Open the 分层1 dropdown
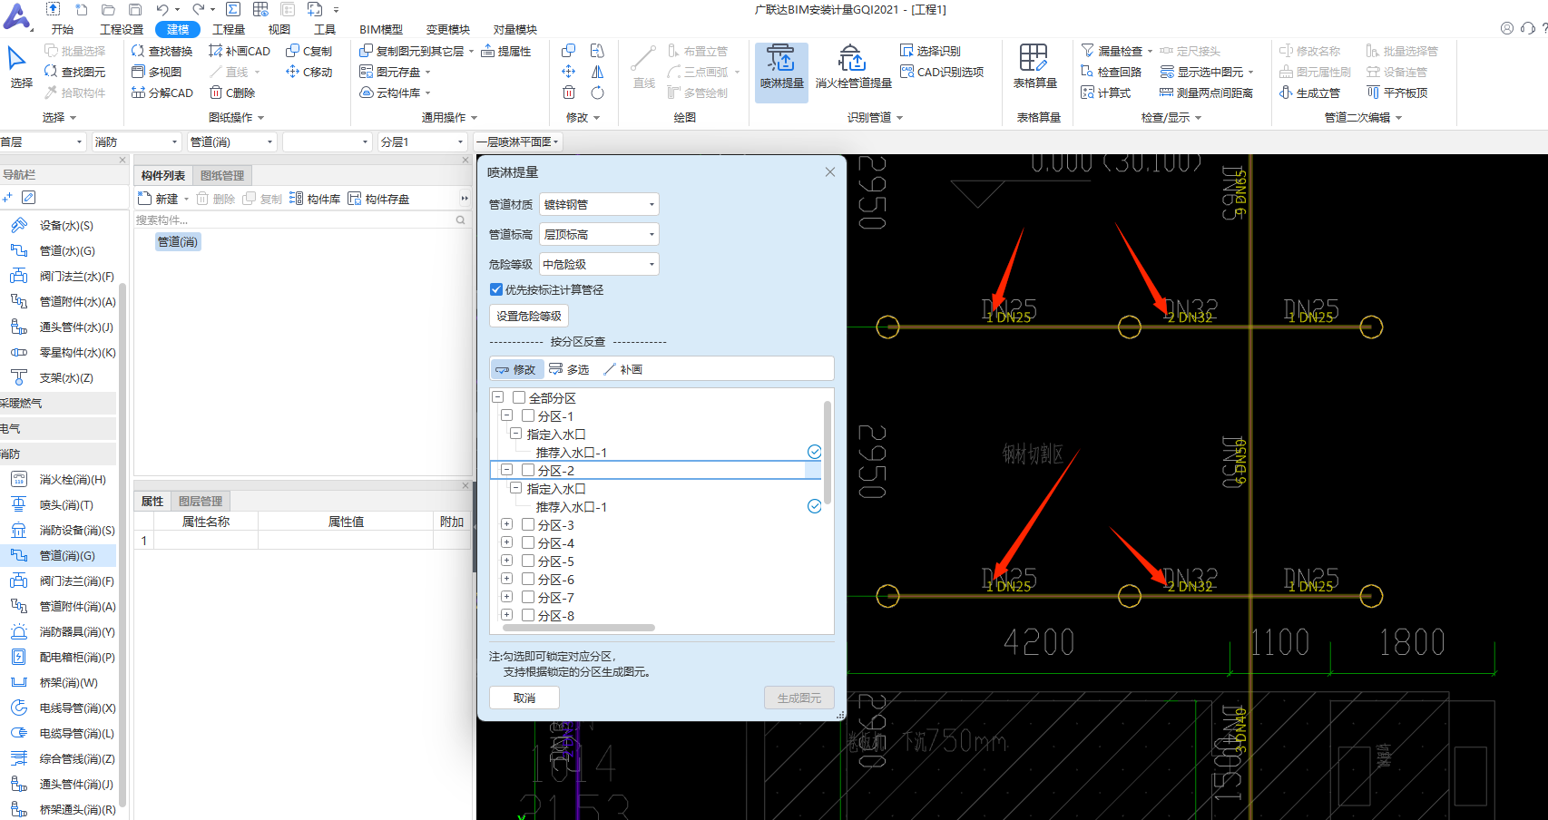 pyautogui.click(x=422, y=142)
